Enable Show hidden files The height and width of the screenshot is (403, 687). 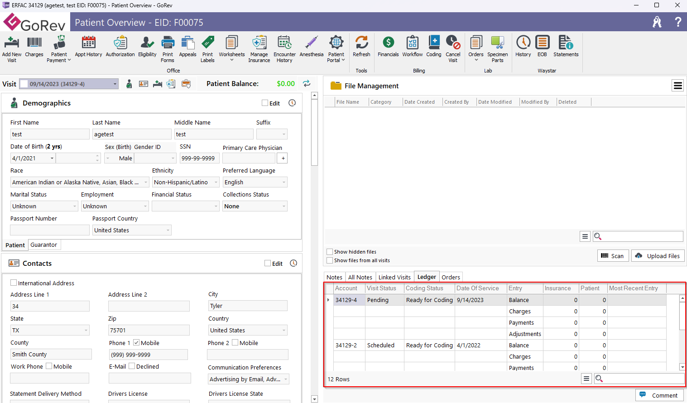click(330, 252)
